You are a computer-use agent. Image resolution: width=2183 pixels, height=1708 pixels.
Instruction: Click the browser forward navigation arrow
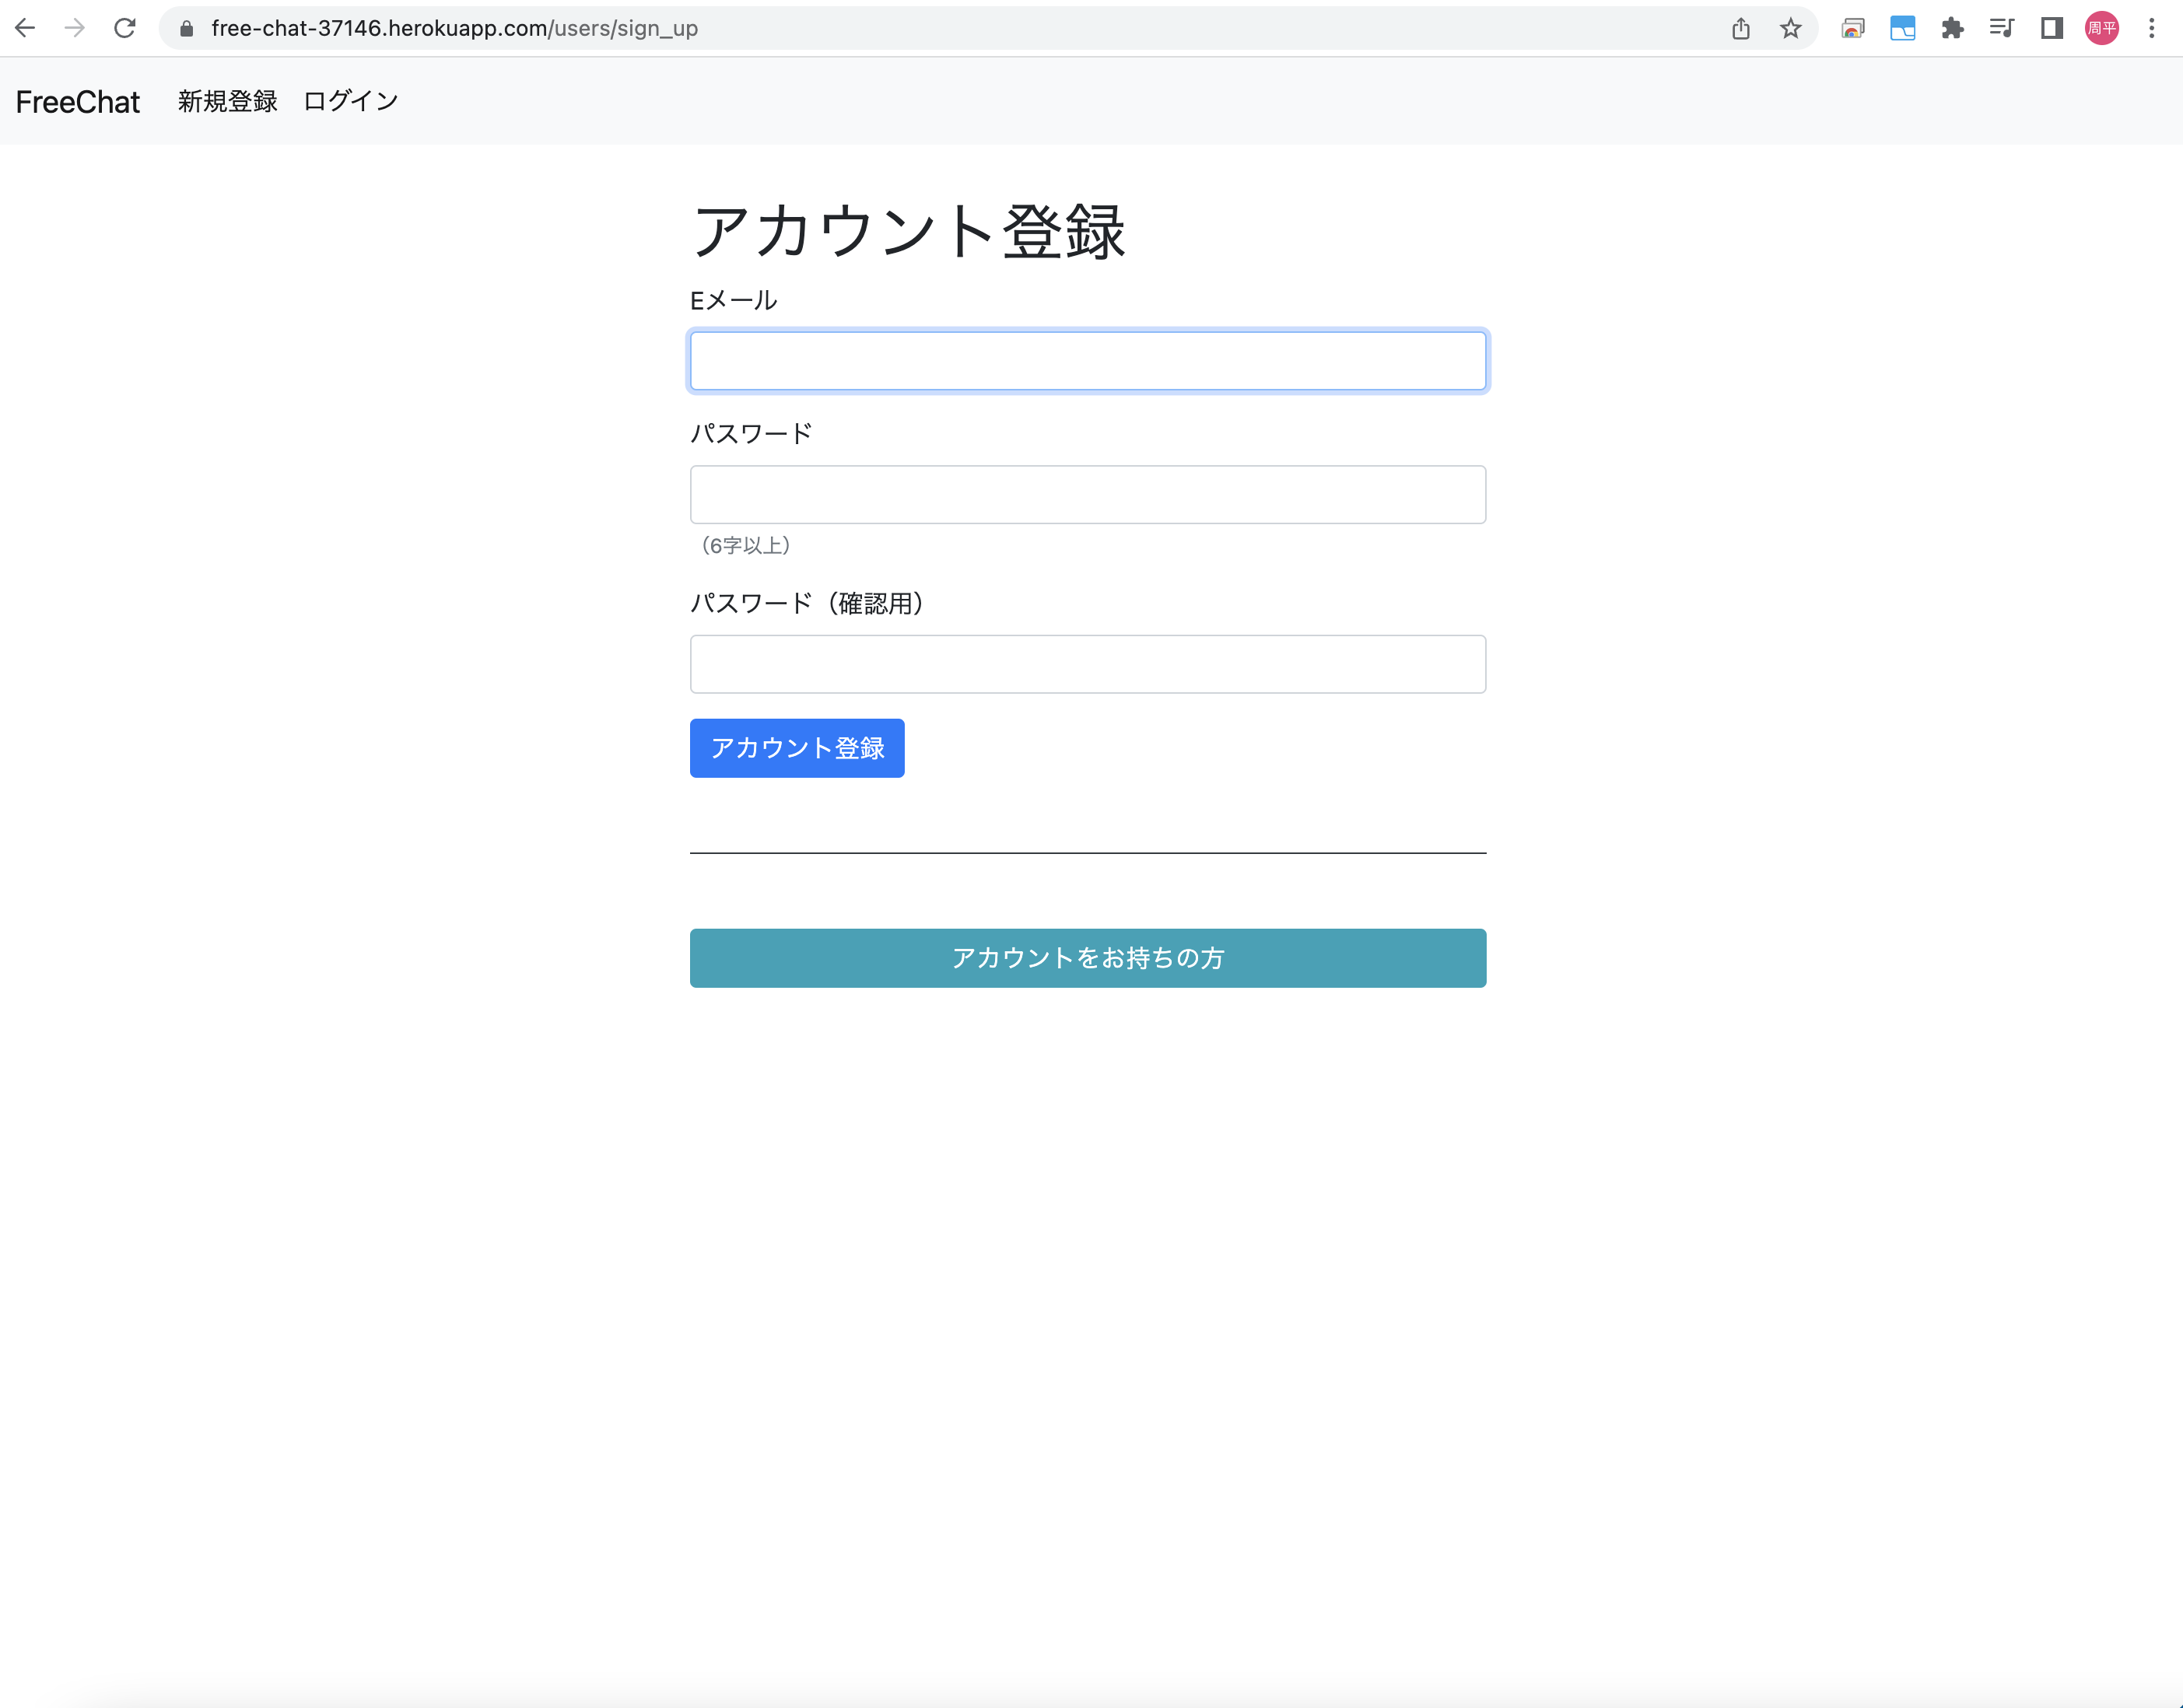tap(75, 28)
